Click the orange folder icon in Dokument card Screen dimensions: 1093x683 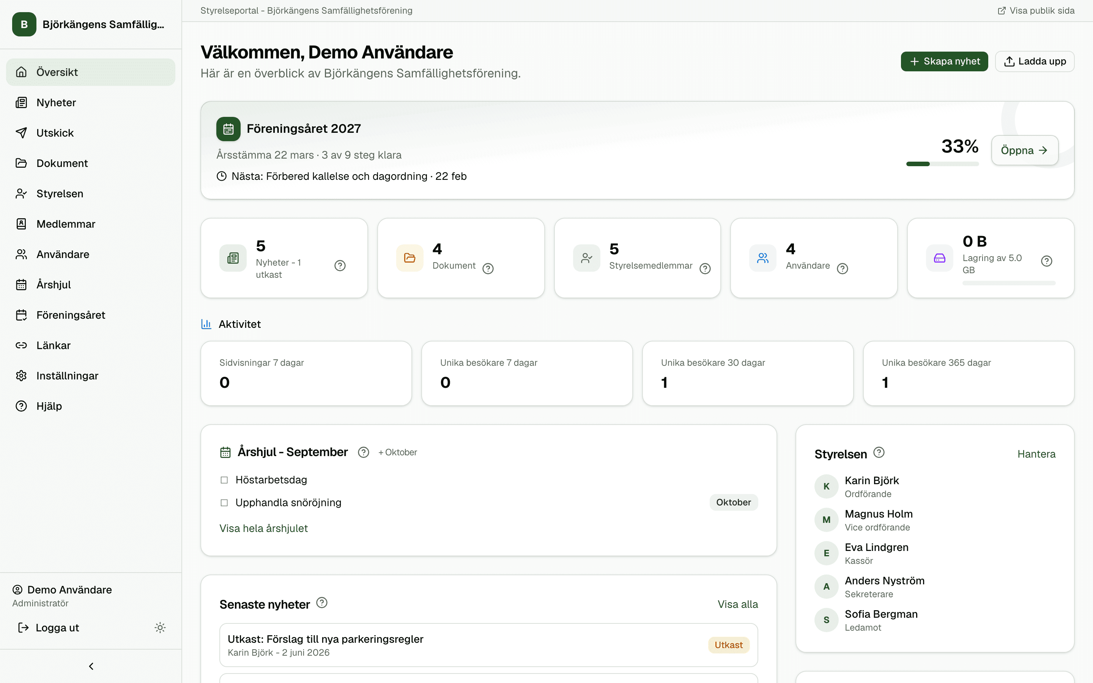point(409,258)
